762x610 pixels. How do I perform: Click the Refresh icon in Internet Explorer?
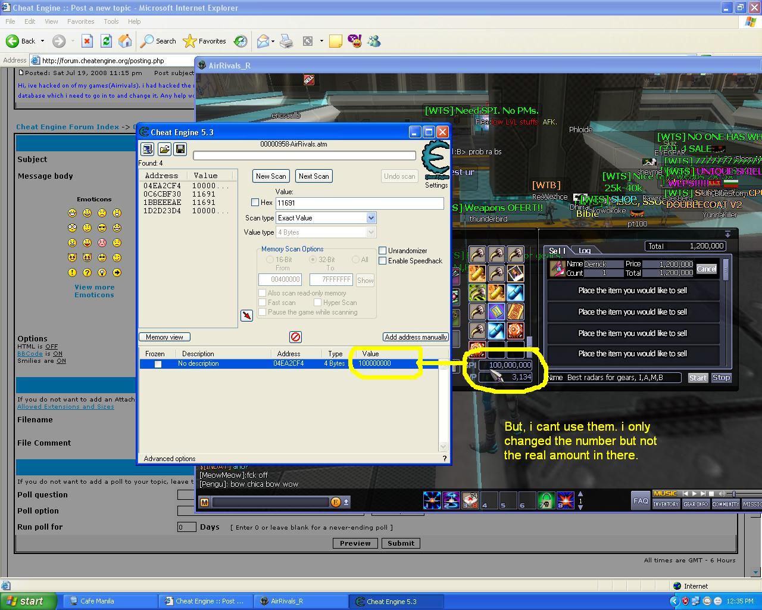106,41
